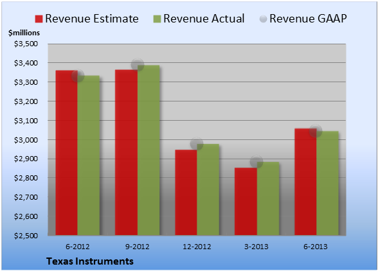
Task: Click the '$3,500' y-axis value
Action: [x=26, y=44]
